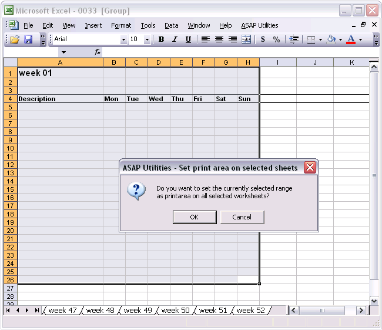Open the Data menu
Image resolution: width=382 pixels, height=330 pixels.
(171, 25)
